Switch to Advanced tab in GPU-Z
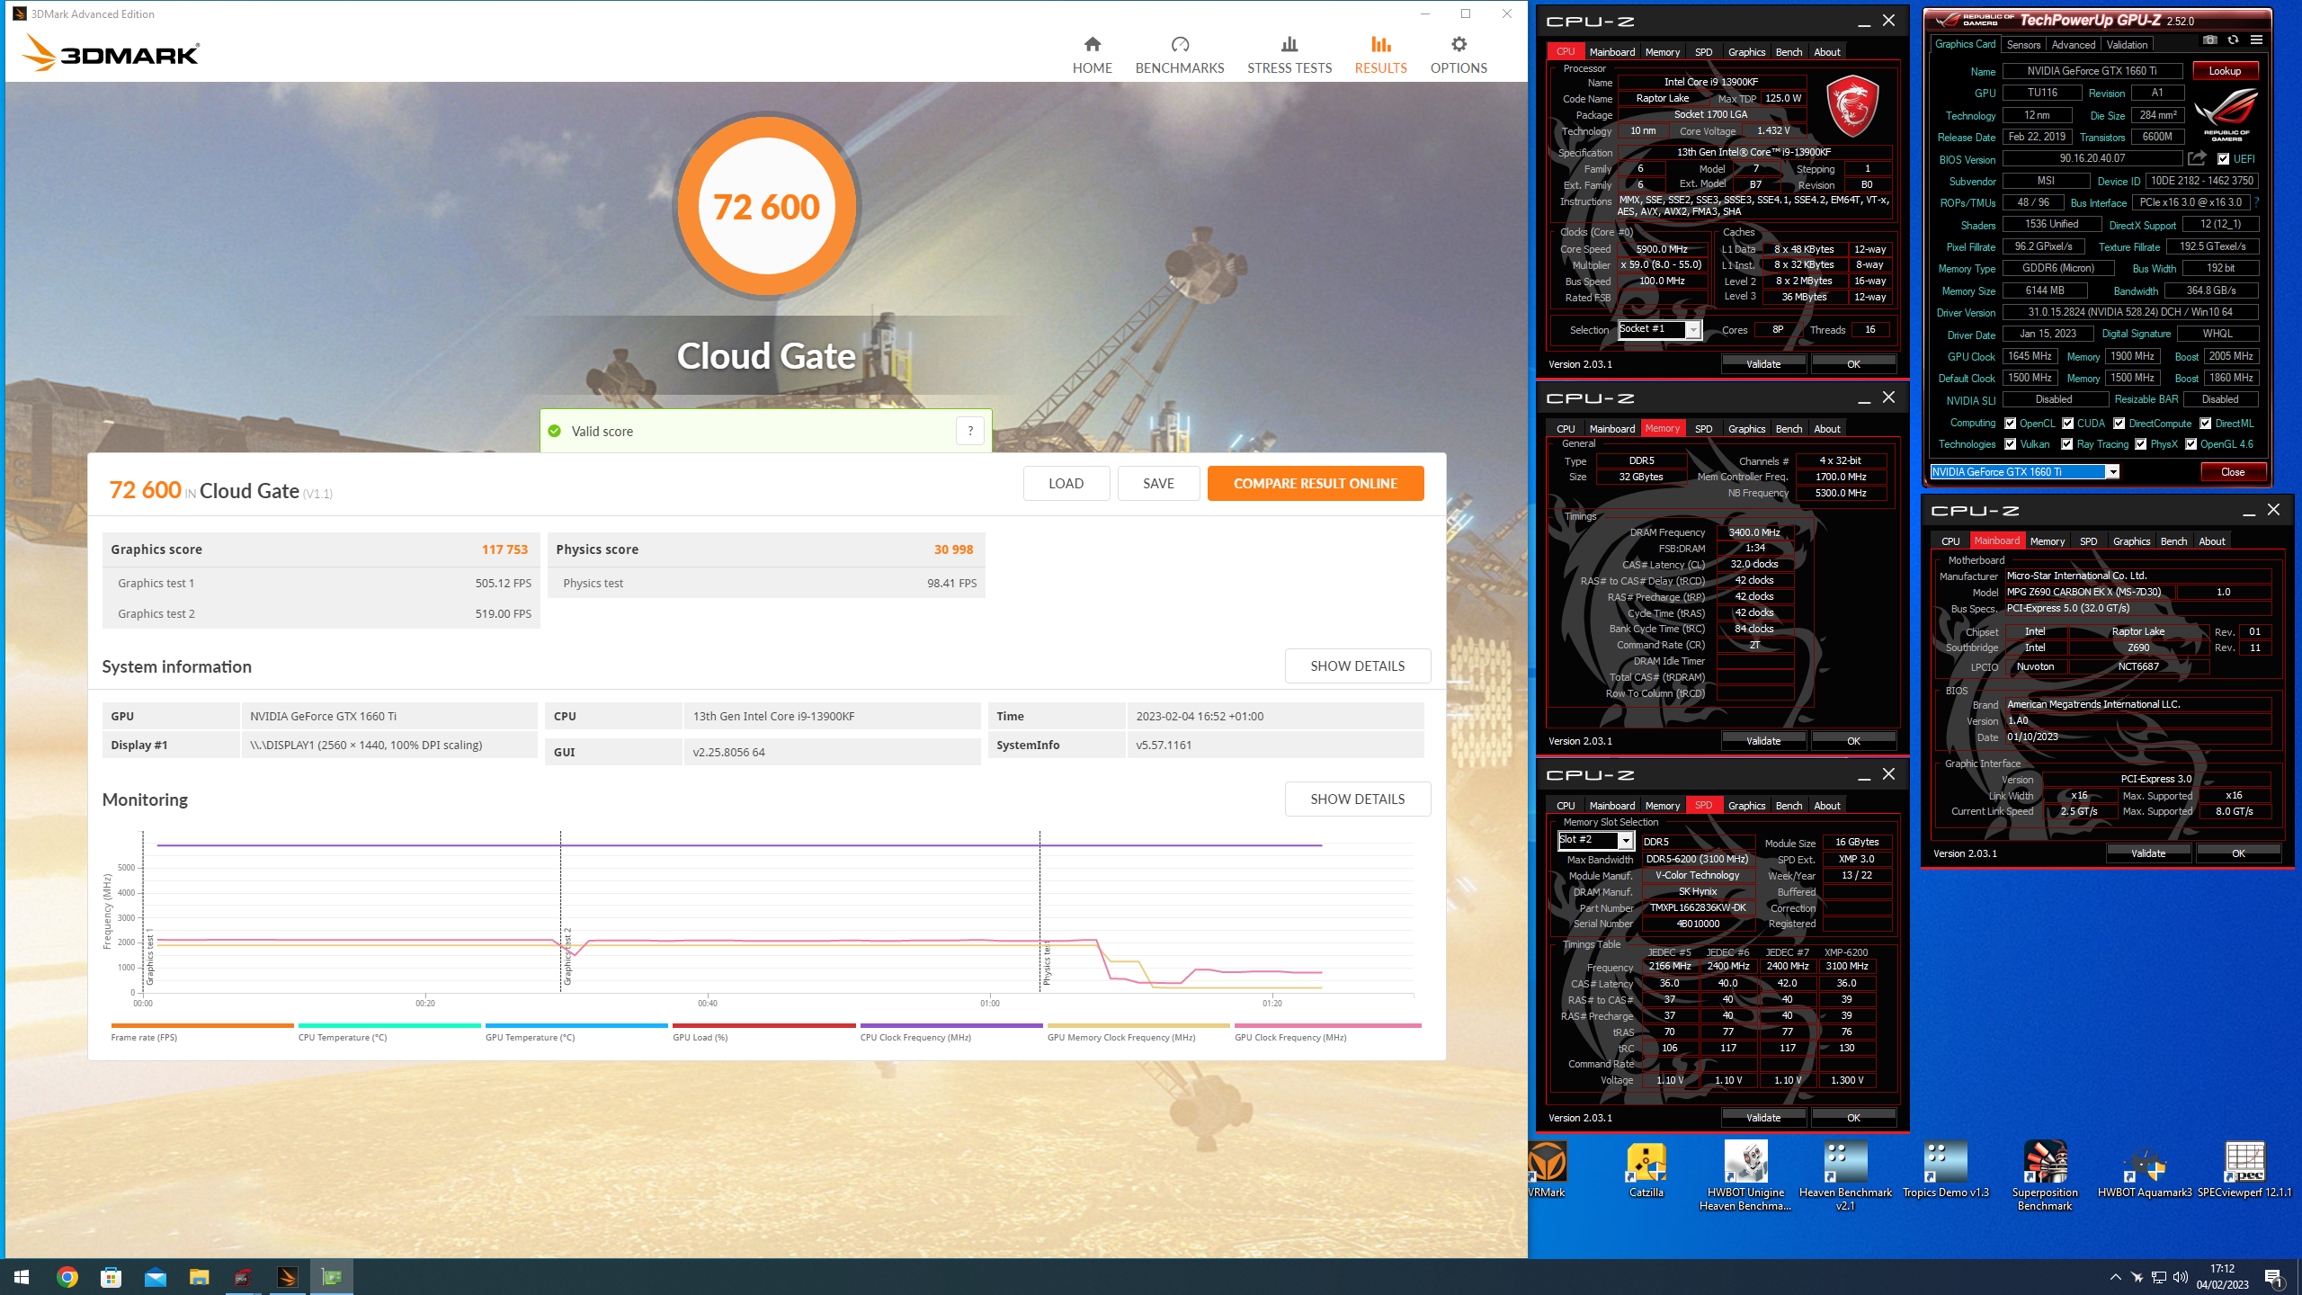 2073,44
